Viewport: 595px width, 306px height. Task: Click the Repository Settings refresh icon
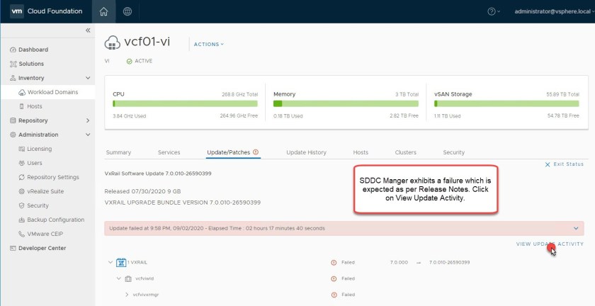tap(22, 177)
